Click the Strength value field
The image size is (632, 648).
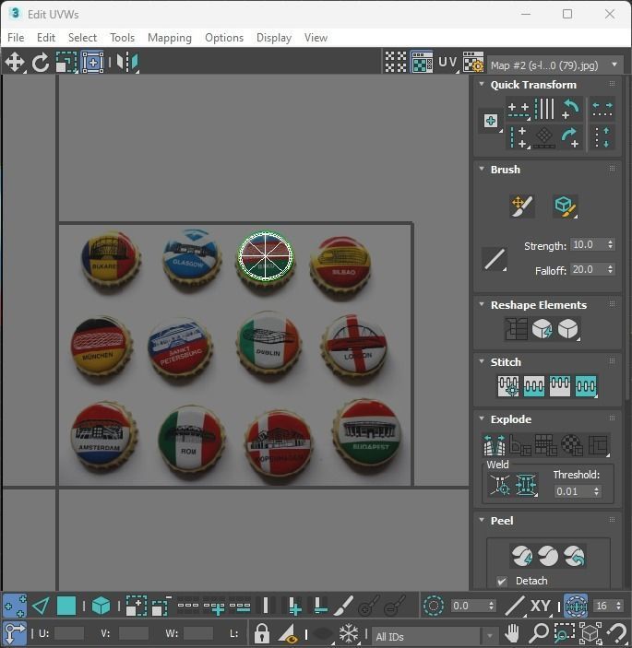588,244
